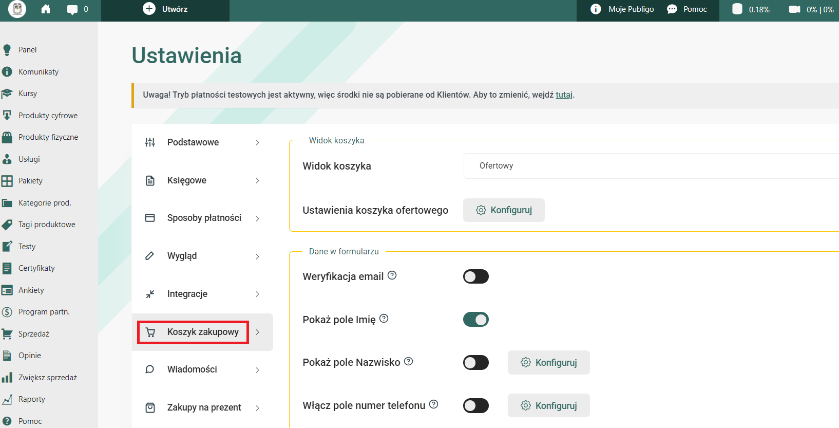Screen dimensions: 839x428
Task: Click the Utwórz create button
Action: pyautogui.click(x=165, y=9)
